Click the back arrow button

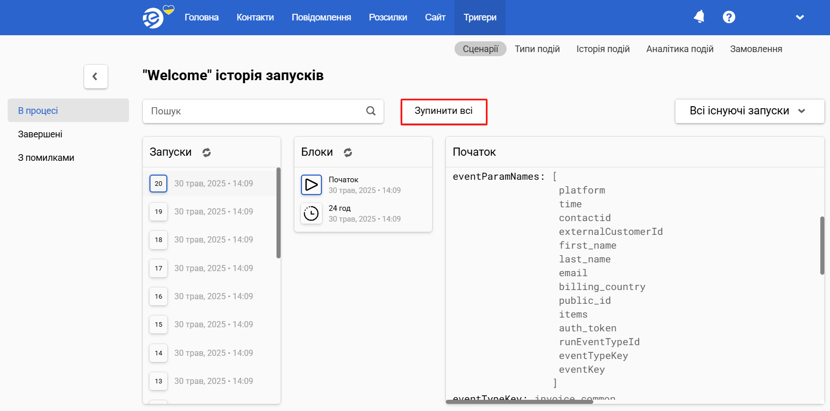(x=95, y=77)
